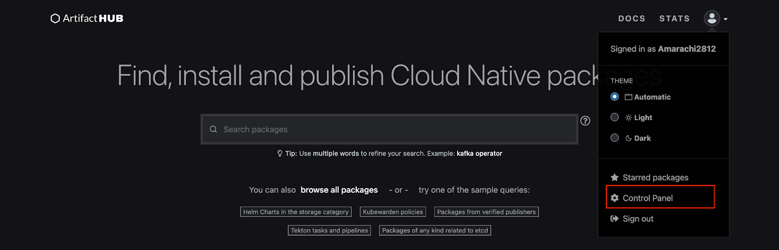Image resolution: width=779 pixels, height=250 pixels.
Task: Open the search tips question mark icon
Action: 585,121
